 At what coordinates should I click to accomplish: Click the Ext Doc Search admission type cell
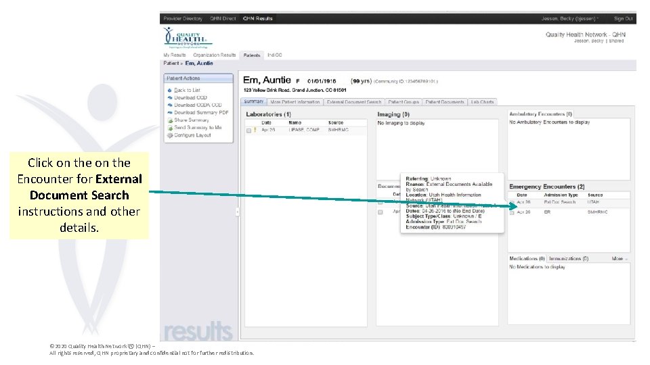(560, 202)
